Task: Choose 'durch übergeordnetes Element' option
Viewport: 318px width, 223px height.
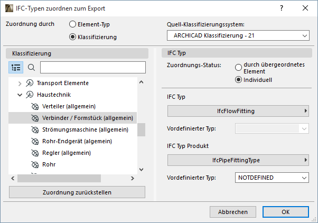Action: click(239, 68)
